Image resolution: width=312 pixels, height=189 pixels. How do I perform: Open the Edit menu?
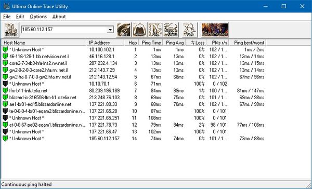(x=20, y=17)
